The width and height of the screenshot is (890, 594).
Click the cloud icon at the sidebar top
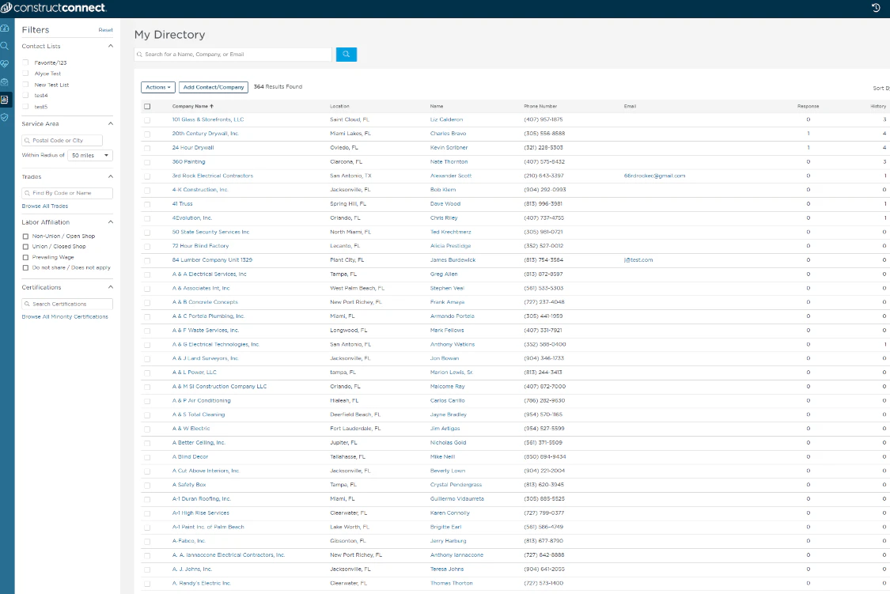pyautogui.click(x=6, y=28)
